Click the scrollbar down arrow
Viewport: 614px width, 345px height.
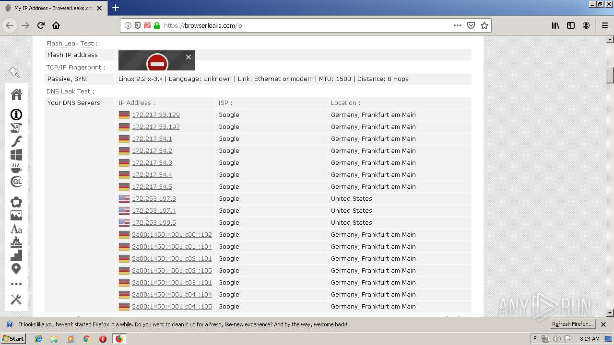pyautogui.click(x=610, y=313)
